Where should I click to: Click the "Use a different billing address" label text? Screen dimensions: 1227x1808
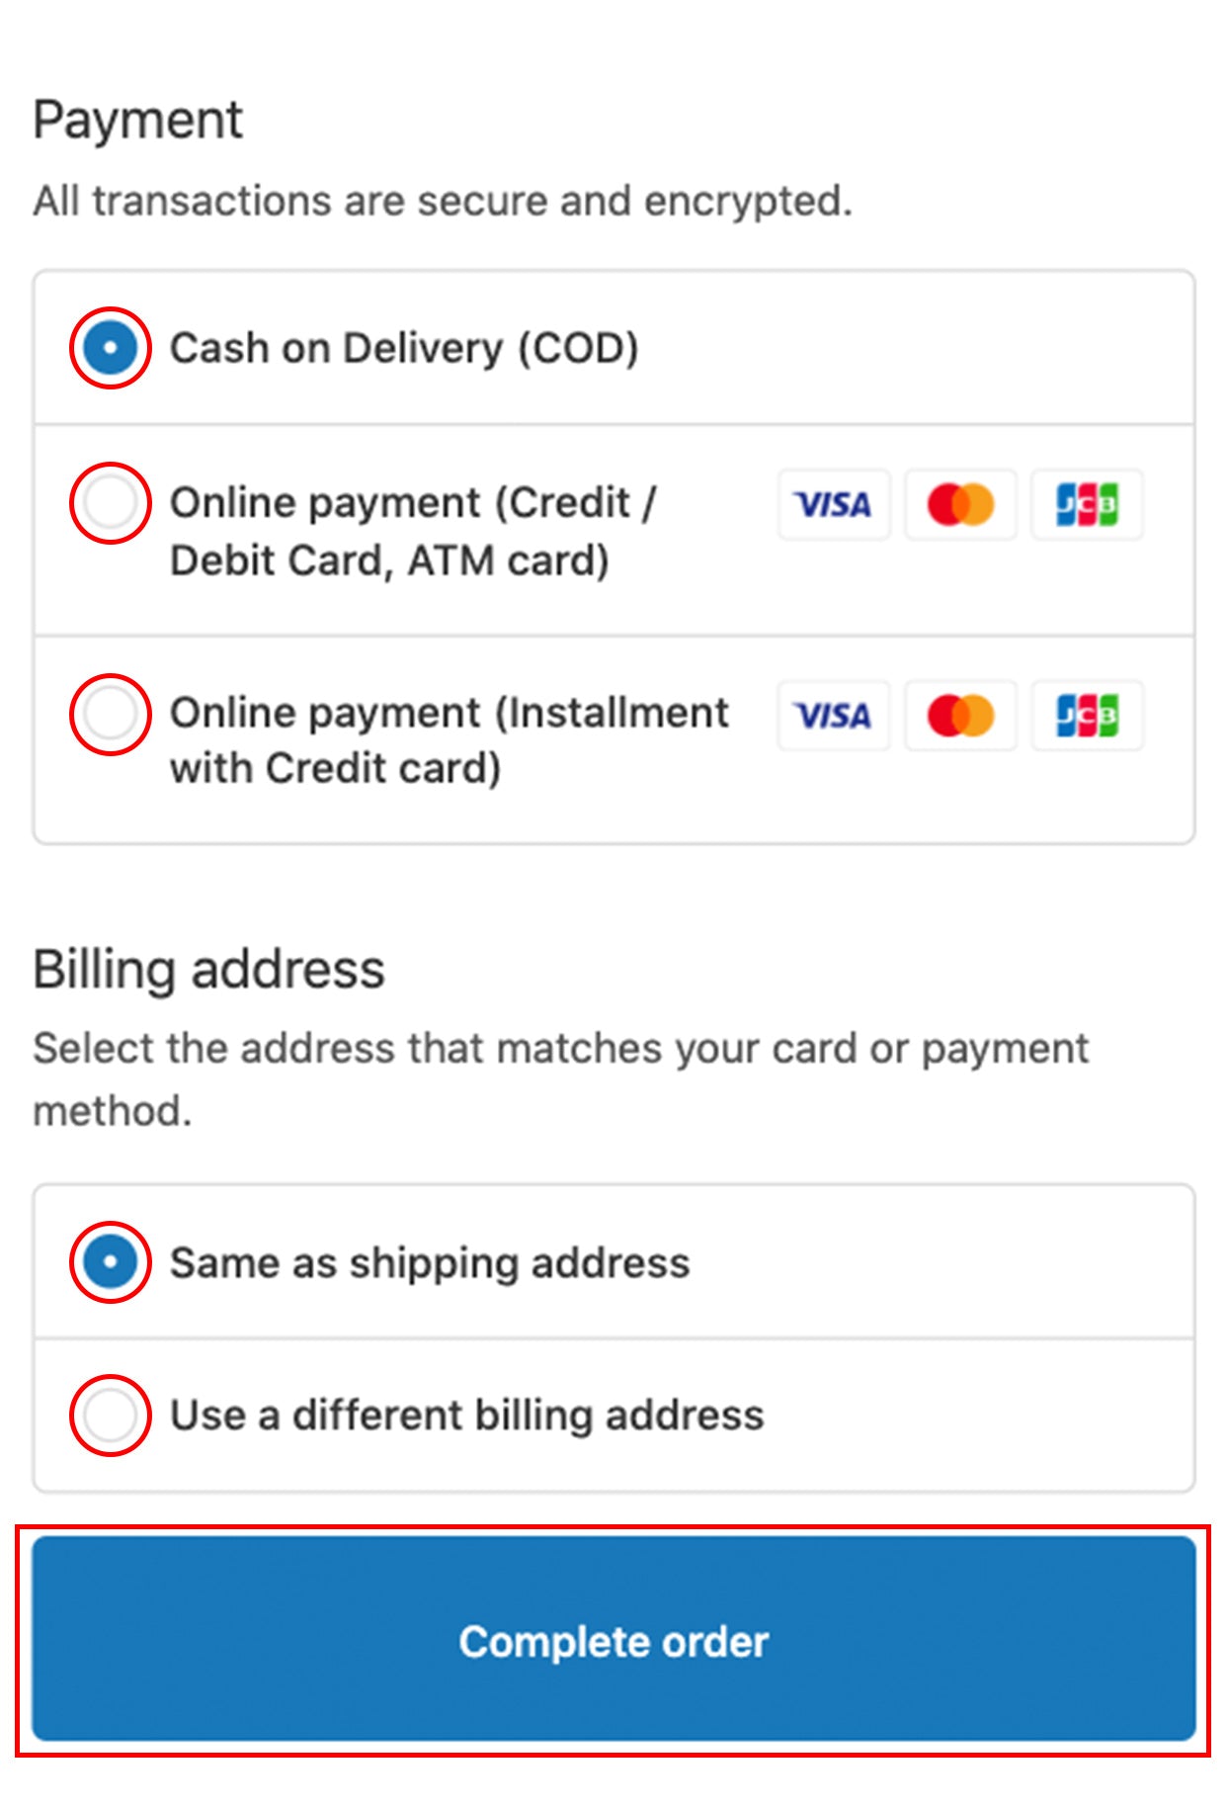tap(467, 1416)
